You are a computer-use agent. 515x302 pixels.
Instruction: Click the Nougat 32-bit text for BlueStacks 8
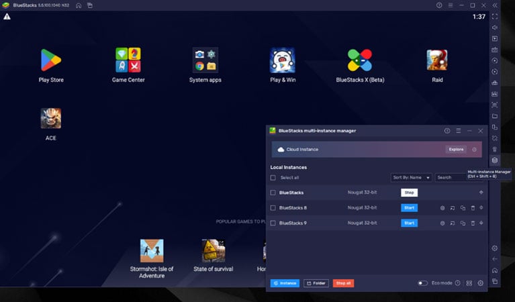362,208
